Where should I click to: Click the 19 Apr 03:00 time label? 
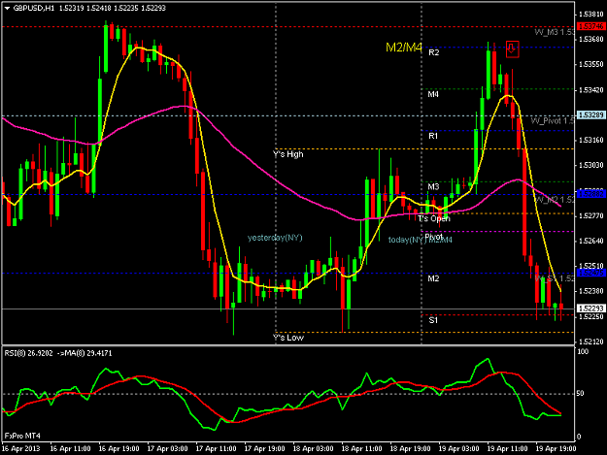(458, 449)
